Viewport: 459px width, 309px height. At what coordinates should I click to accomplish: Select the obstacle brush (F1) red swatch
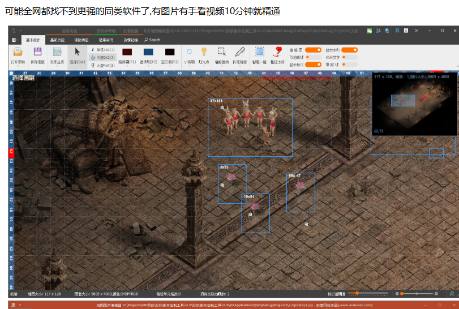(127, 52)
